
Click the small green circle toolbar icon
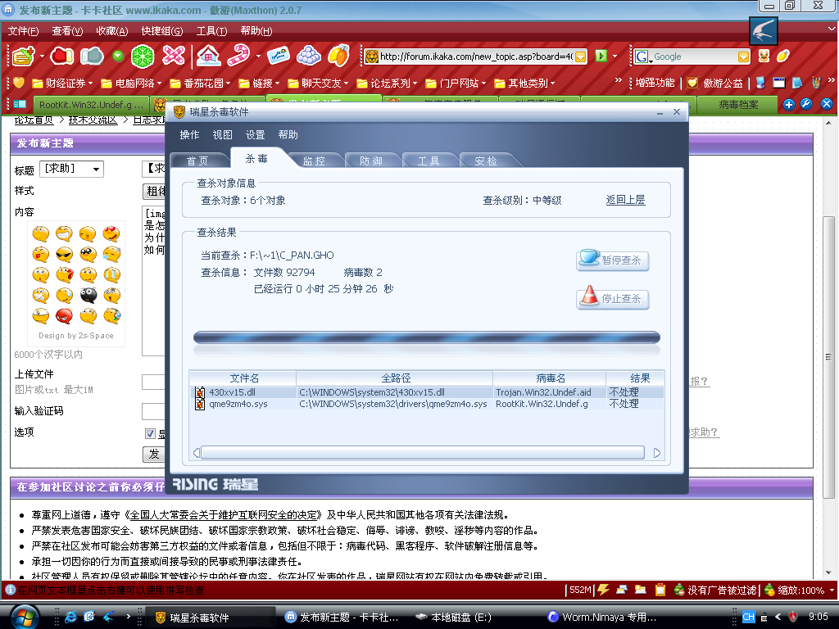pyautogui.click(x=118, y=56)
